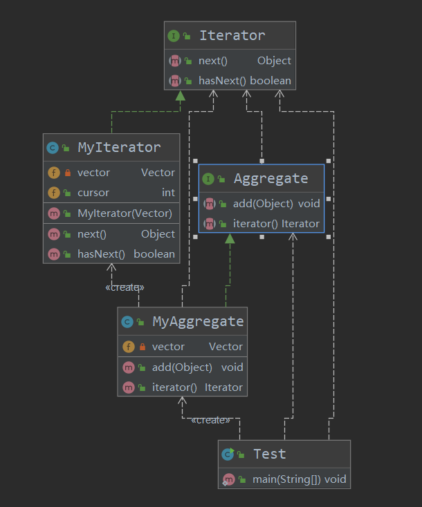
Task: Select hasNext() row in MyIterator
Action: [x=101, y=254]
